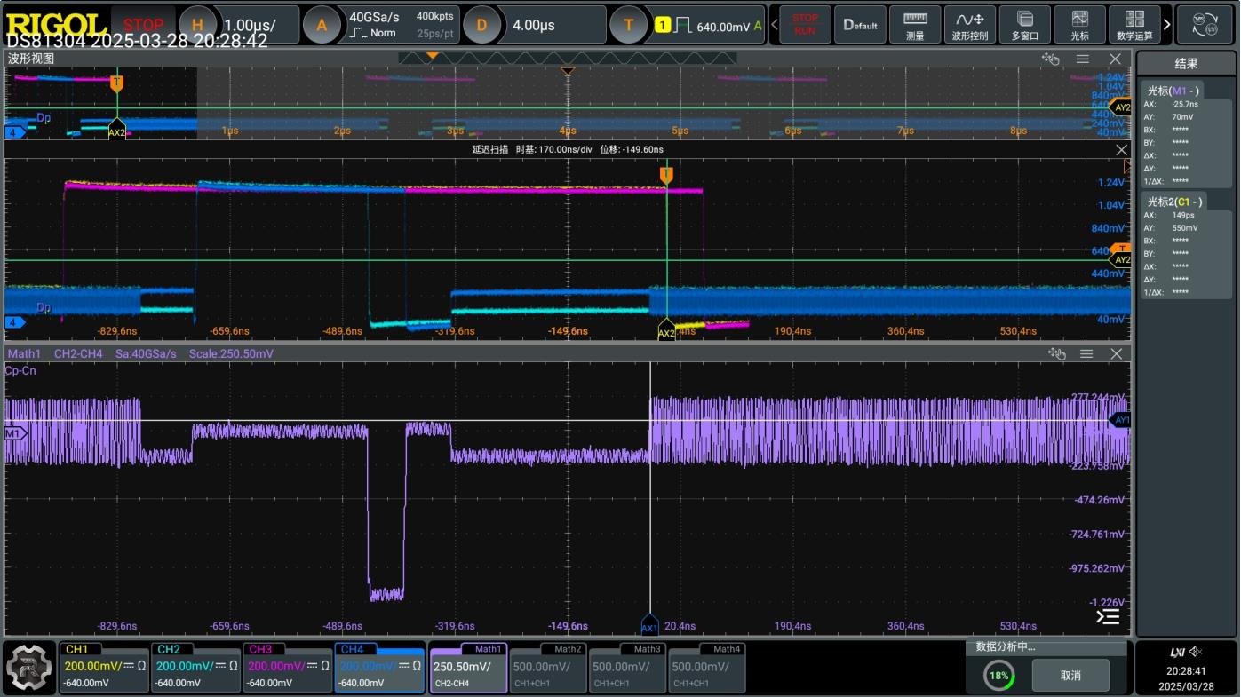
Task: Open the horizontal timebase H menu
Action: point(197,25)
